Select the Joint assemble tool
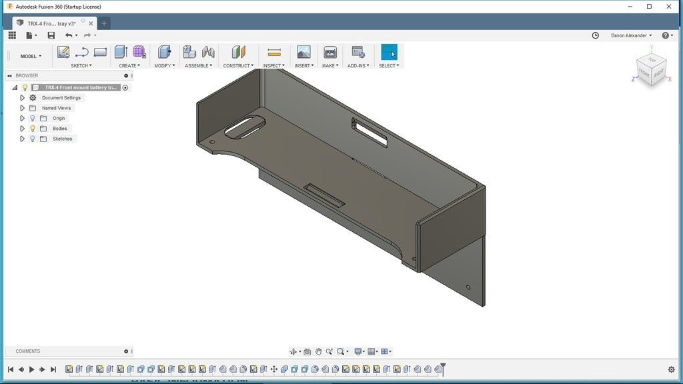This screenshot has height=384, width=683. pyautogui.click(x=208, y=52)
